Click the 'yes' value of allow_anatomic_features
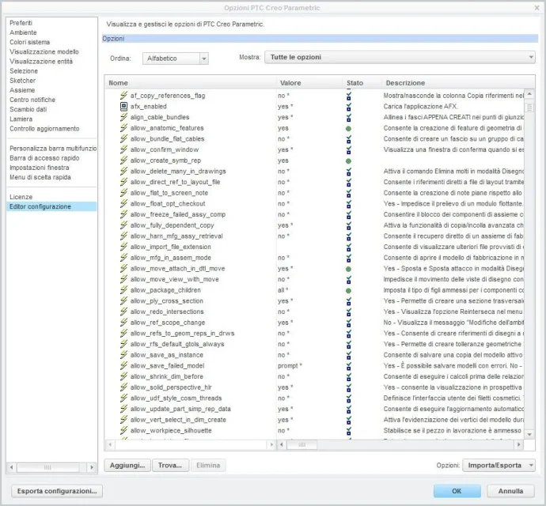Screen dimensions: 546x506 283,128
